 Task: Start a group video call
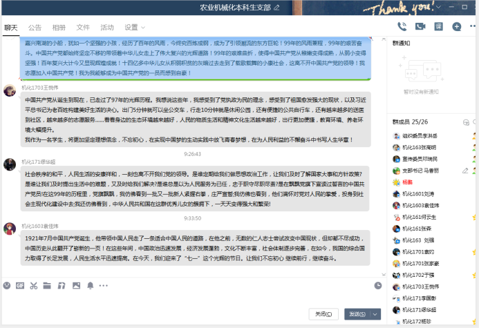coord(420,26)
